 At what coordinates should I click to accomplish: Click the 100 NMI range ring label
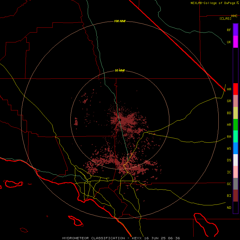pos(120,21)
